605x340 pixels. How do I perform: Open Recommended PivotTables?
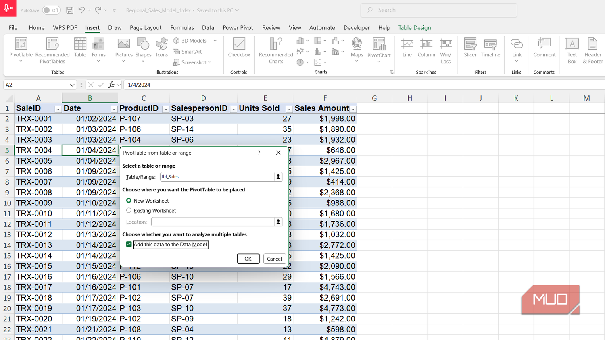pos(52,50)
